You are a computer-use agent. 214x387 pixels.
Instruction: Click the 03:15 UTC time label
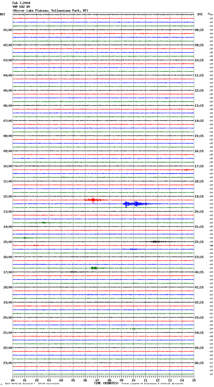click(x=199, y=318)
